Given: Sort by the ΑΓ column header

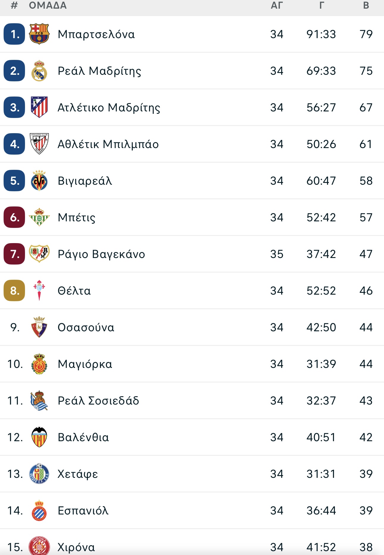Looking at the screenshot, I should 277,5.
